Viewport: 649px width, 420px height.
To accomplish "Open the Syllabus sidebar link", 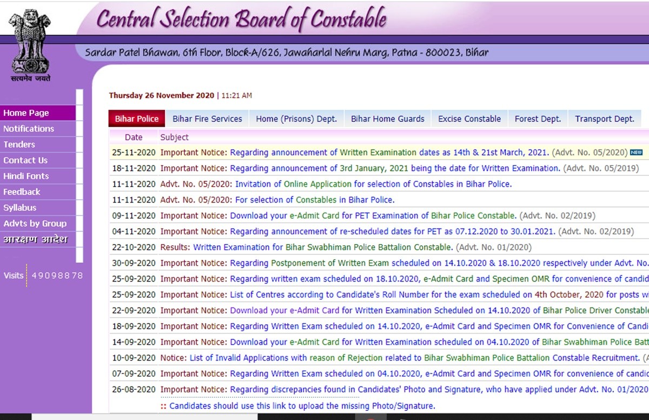I will pos(20,208).
